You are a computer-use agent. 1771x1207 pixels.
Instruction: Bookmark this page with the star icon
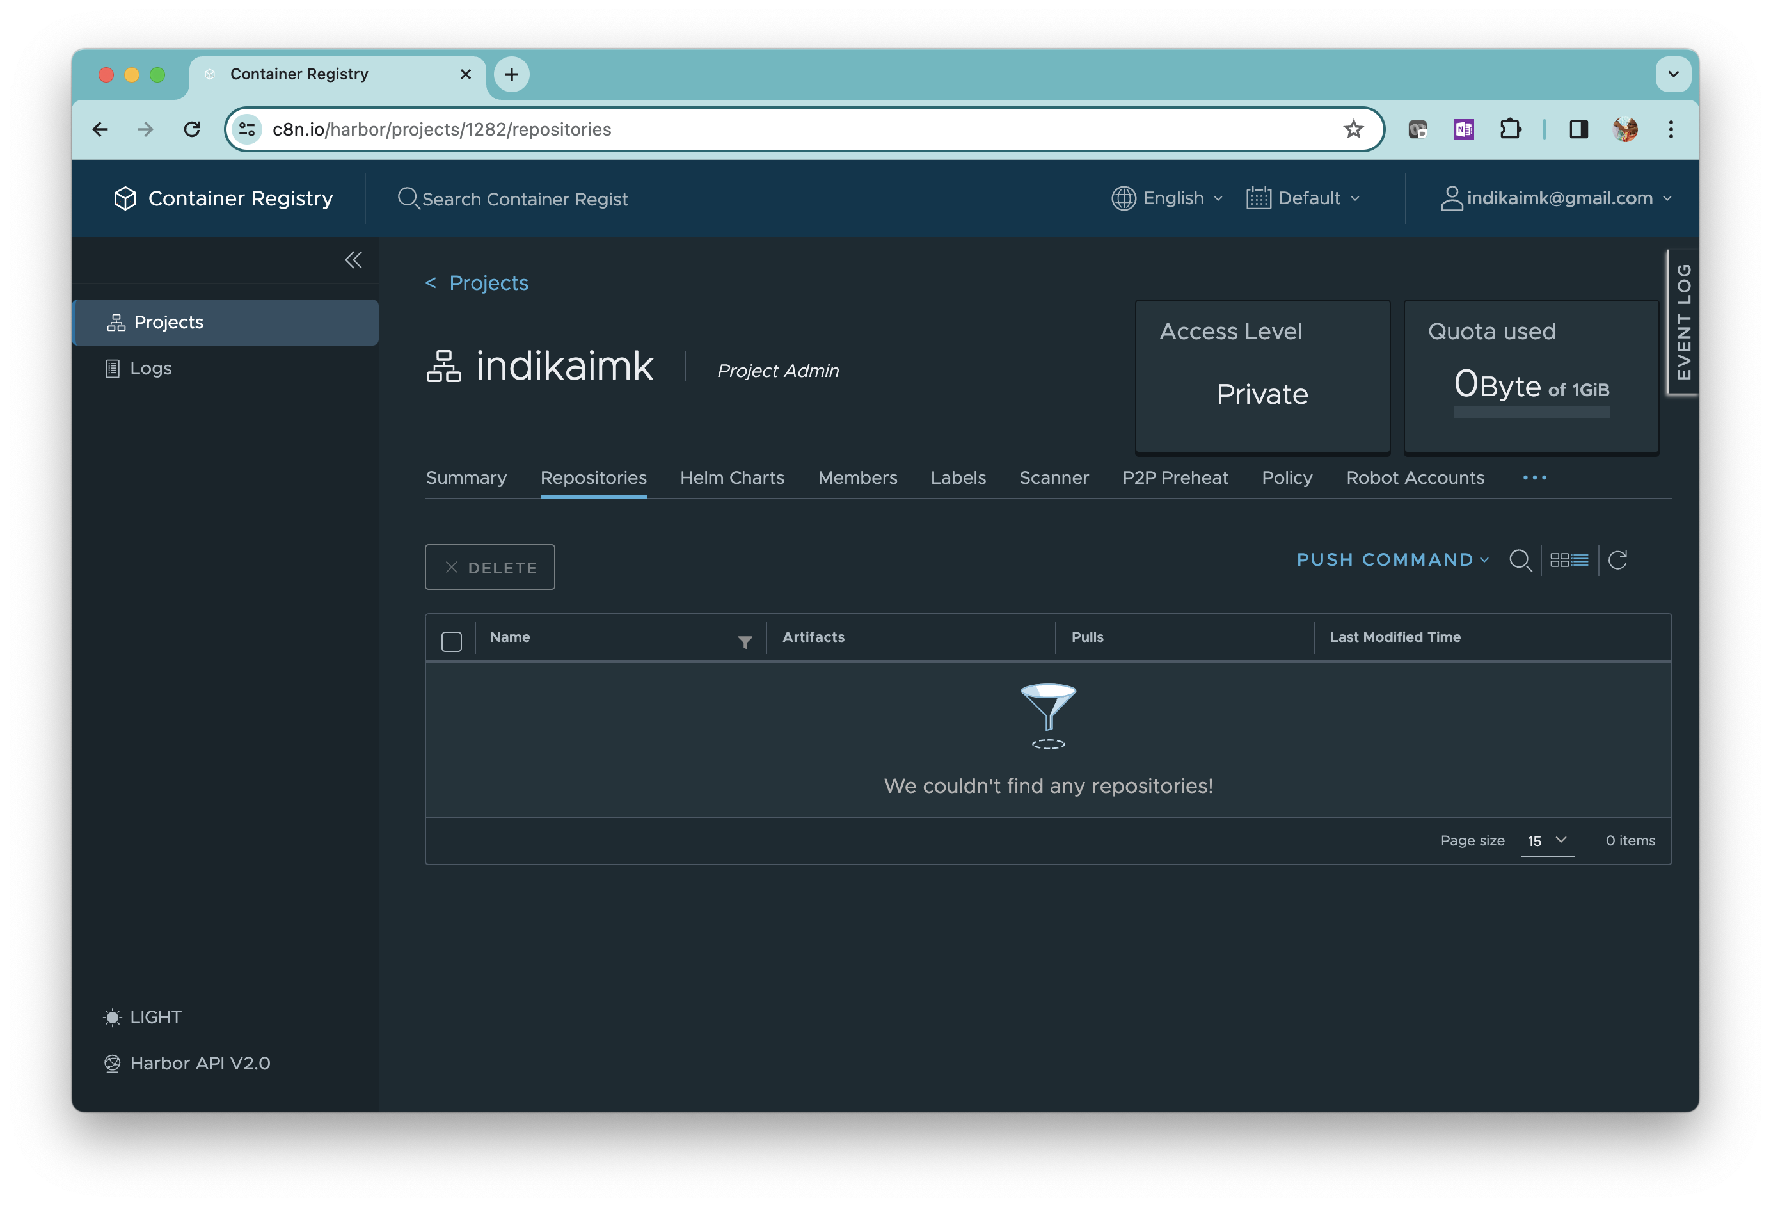[x=1353, y=130]
